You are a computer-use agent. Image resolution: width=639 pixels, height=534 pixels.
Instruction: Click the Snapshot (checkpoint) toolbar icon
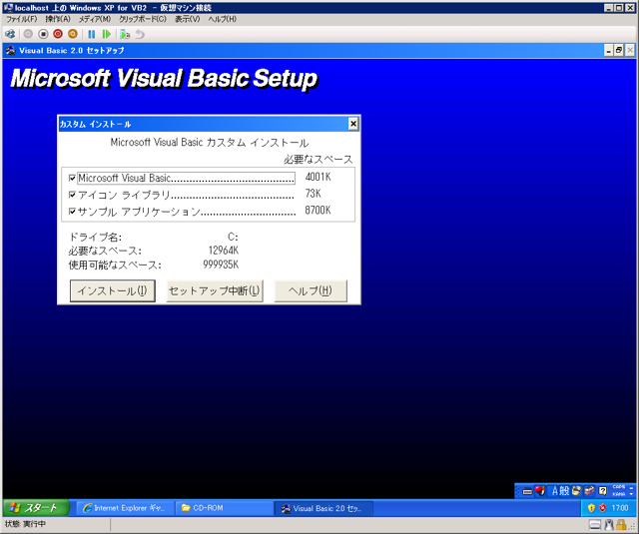pyautogui.click(x=125, y=34)
